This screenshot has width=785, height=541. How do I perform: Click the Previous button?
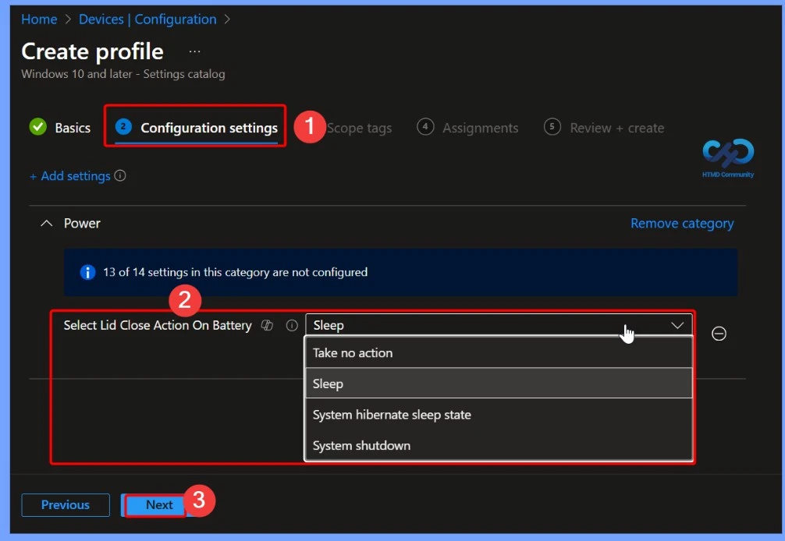[x=65, y=504]
